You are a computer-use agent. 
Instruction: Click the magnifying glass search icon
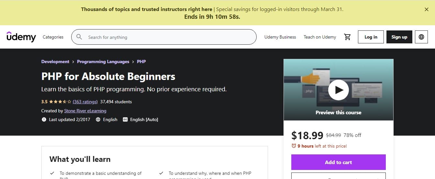pyautogui.click(x=79, y=37)
